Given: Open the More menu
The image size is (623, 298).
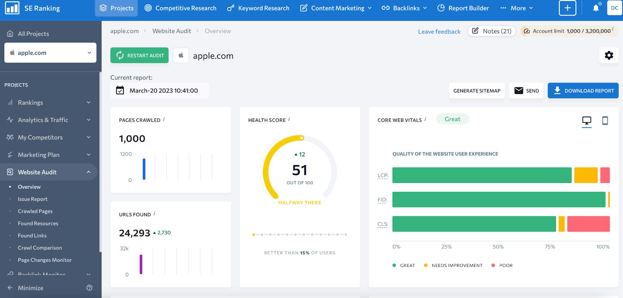Looking at the screenshot, I should coord(516,8).
